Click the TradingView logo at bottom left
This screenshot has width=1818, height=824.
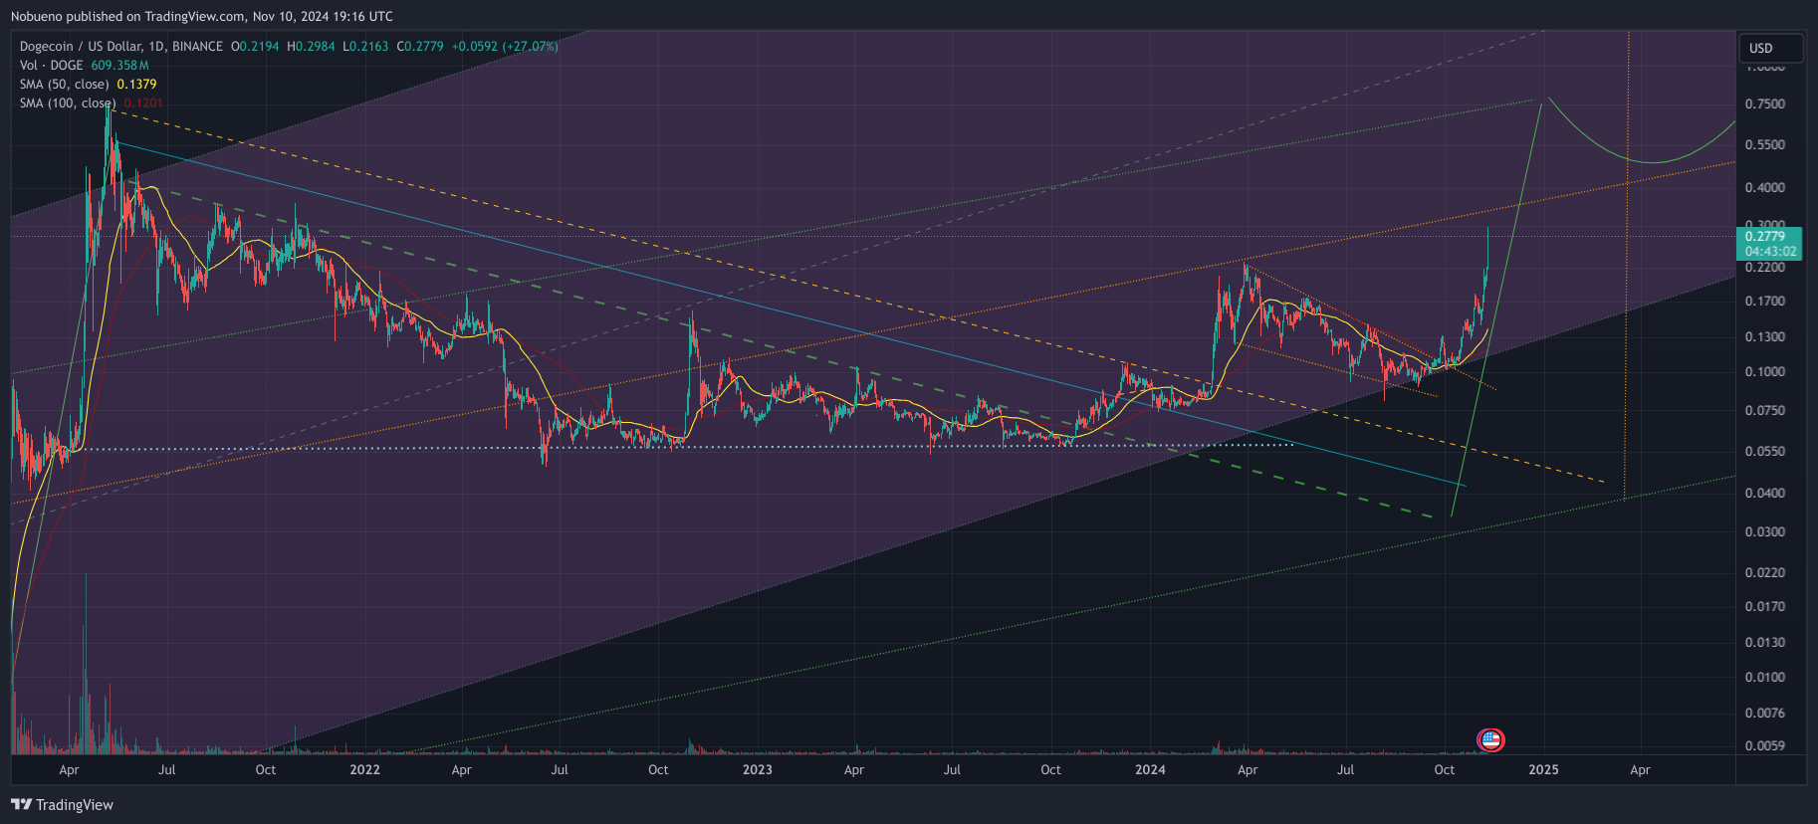[63, 804]
